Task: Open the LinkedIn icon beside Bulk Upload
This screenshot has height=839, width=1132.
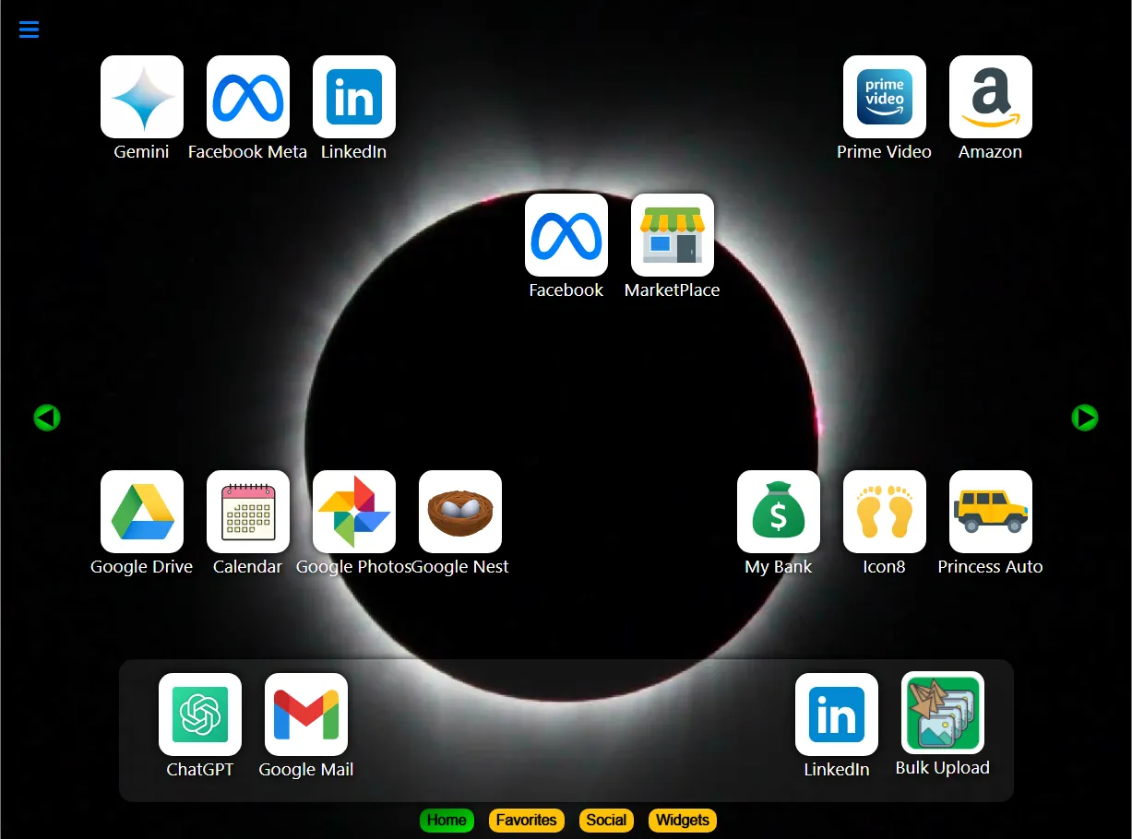Action: (837, 715)
